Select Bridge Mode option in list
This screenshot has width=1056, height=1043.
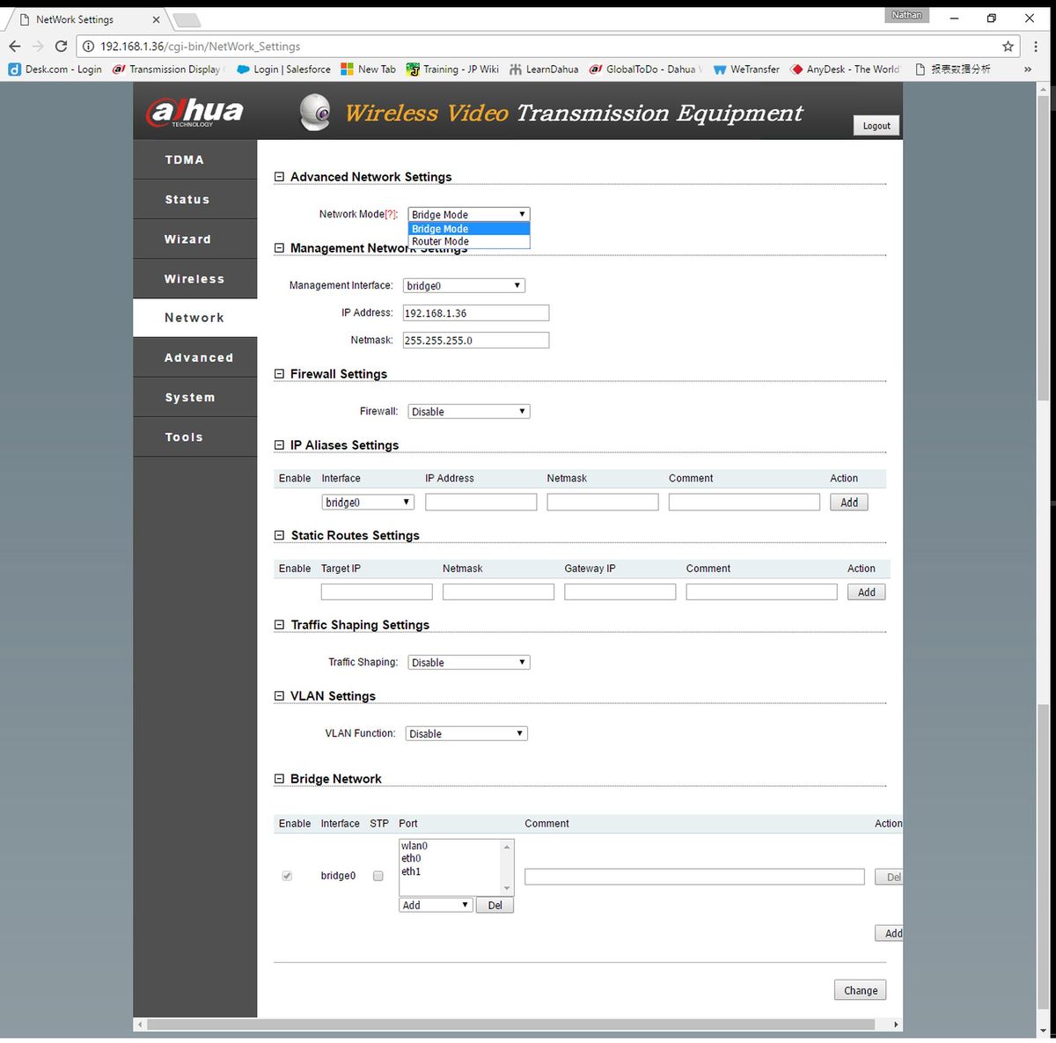[x=469, y=229]
